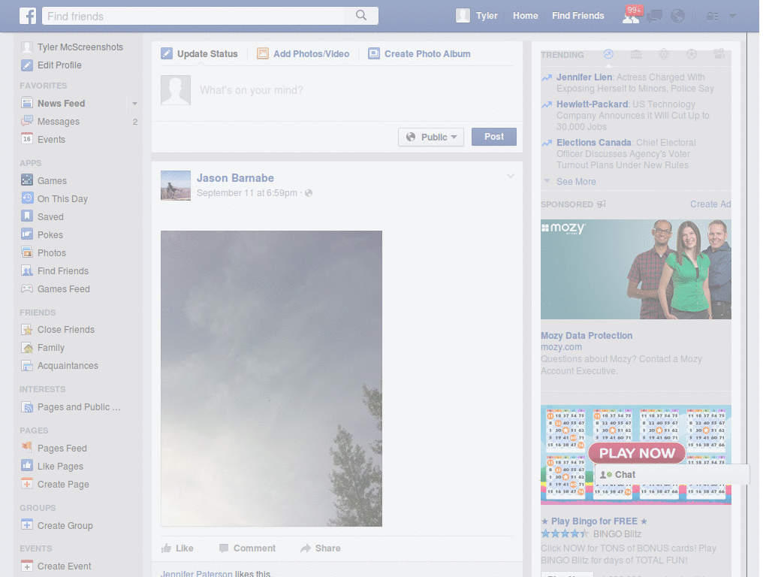Open the Chat bar
Image resolution: width=769 pixels, height=577 pixels.
[672, 475]
